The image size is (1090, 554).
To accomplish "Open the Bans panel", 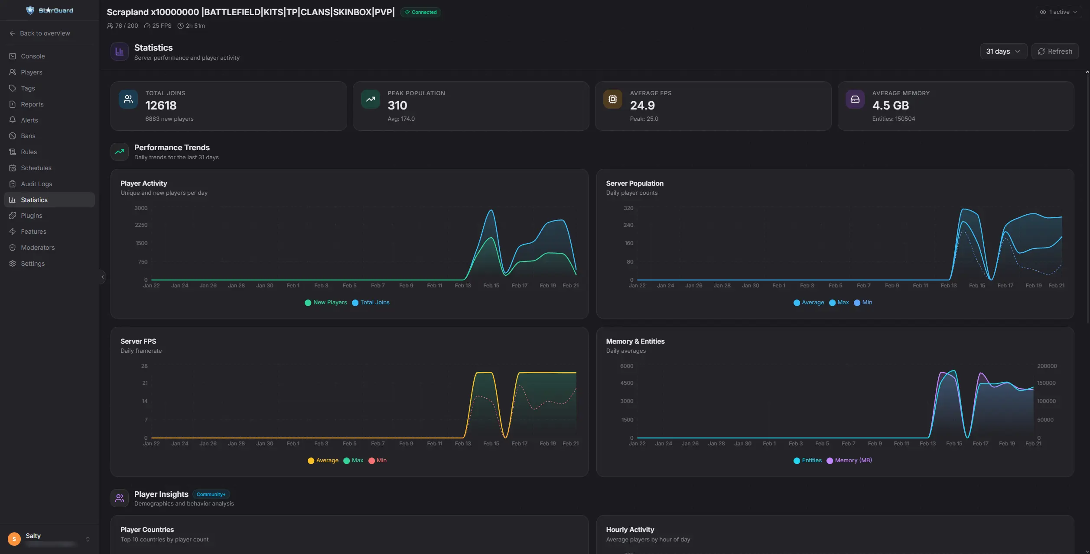I will 29,135.
